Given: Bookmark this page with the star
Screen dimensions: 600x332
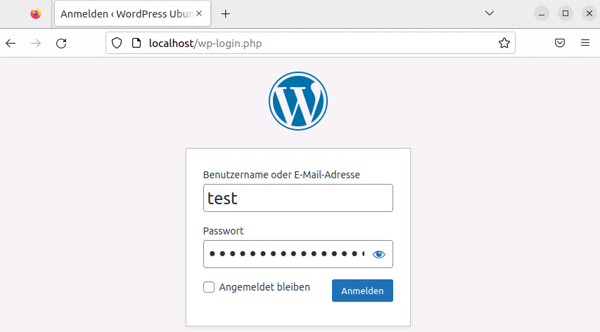Looking at the screenshot, I should [x=504, y=44].
